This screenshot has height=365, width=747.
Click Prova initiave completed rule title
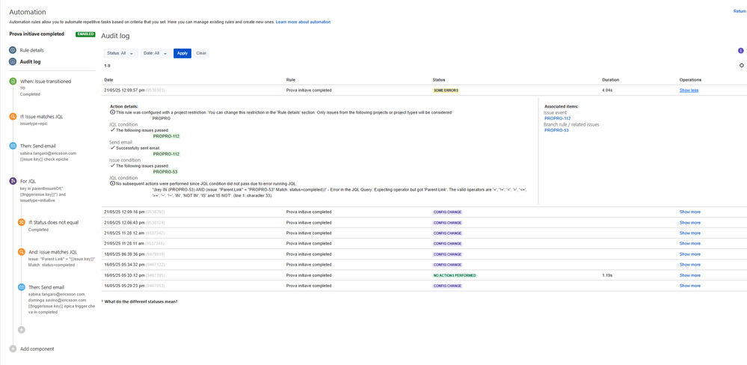[37, 34]
